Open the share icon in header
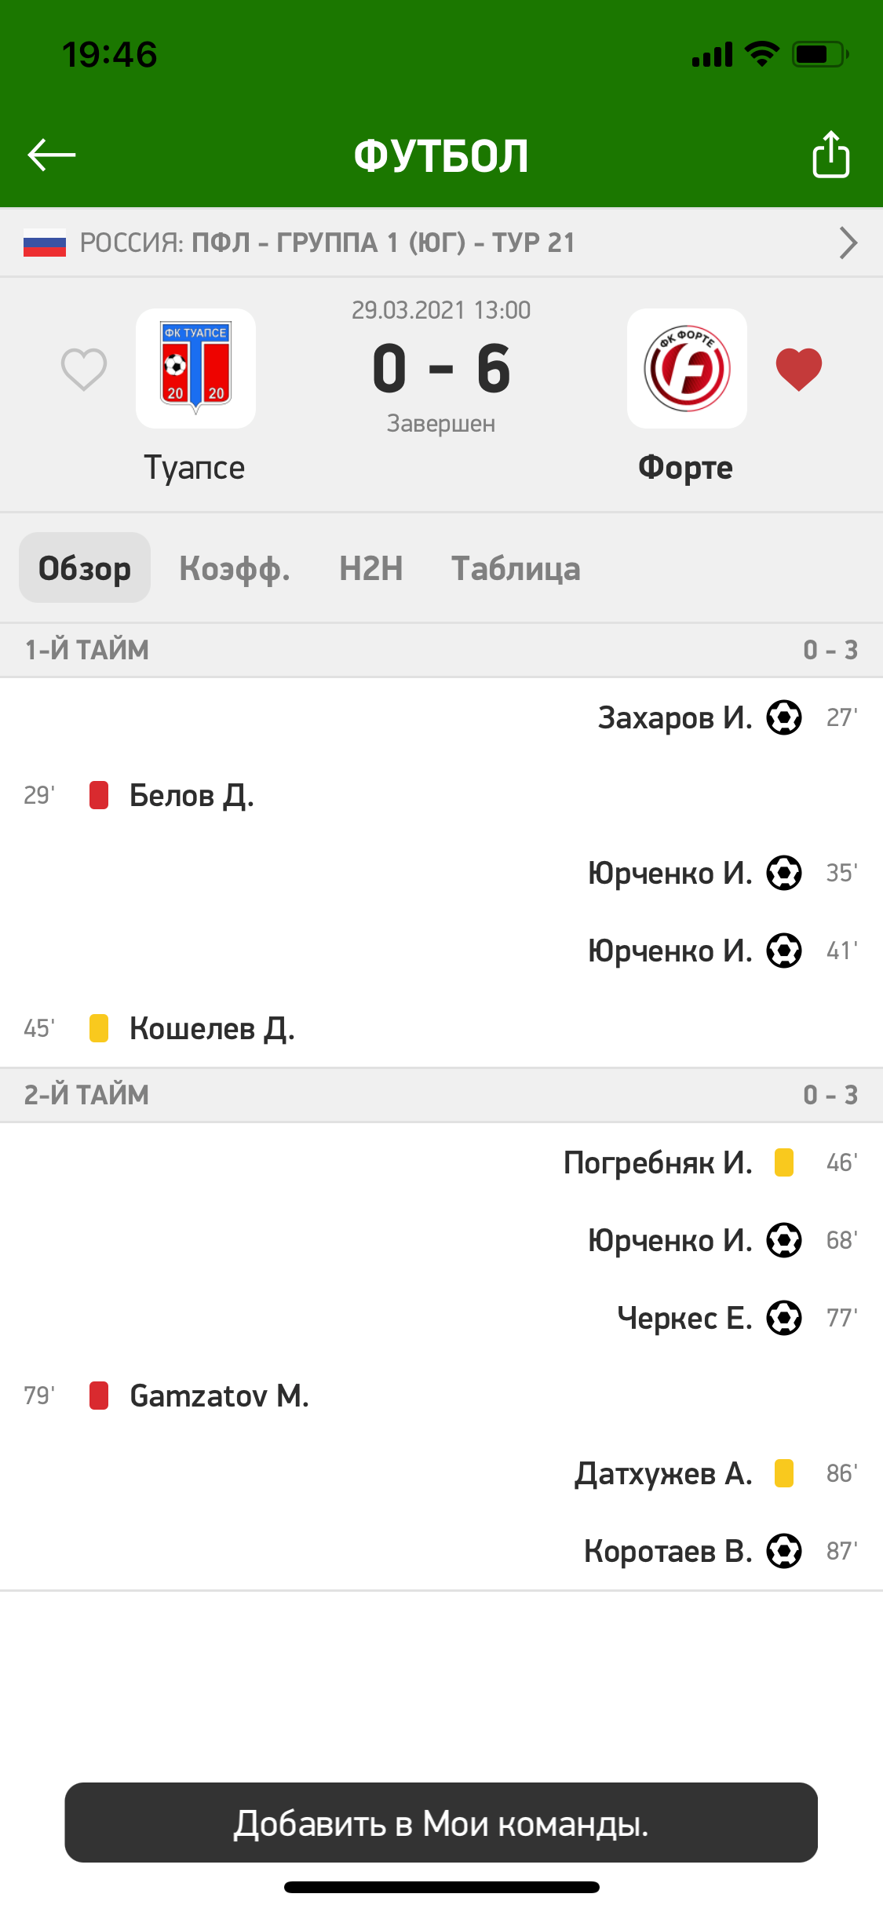This screenshot has height=1912, width=883. [x=830, y=155]
